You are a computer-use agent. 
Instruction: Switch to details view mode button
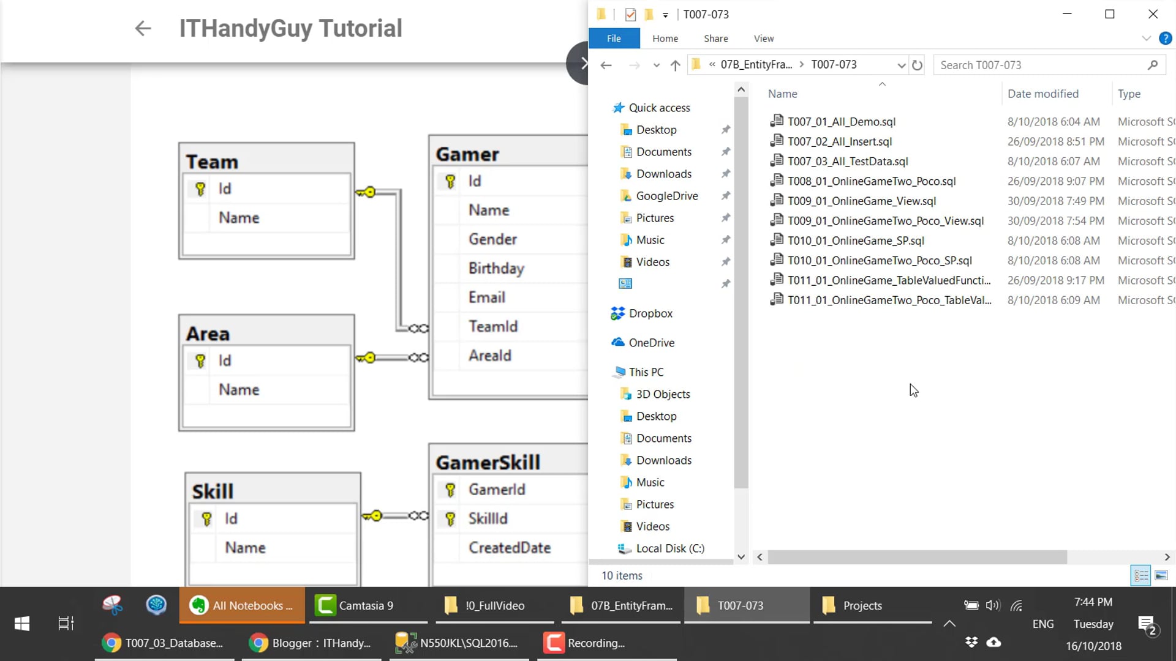point(1140,575)
